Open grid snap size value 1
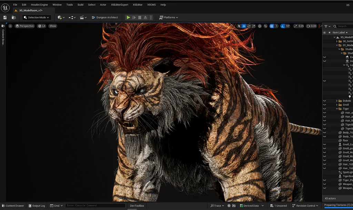The height and width of the screenshot is (210, 353). 276,26
